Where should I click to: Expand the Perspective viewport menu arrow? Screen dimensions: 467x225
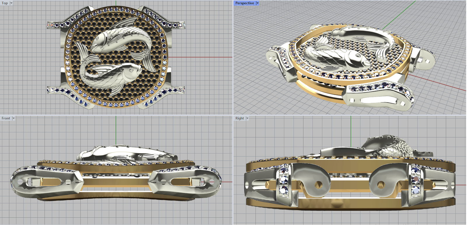point(257,3)
